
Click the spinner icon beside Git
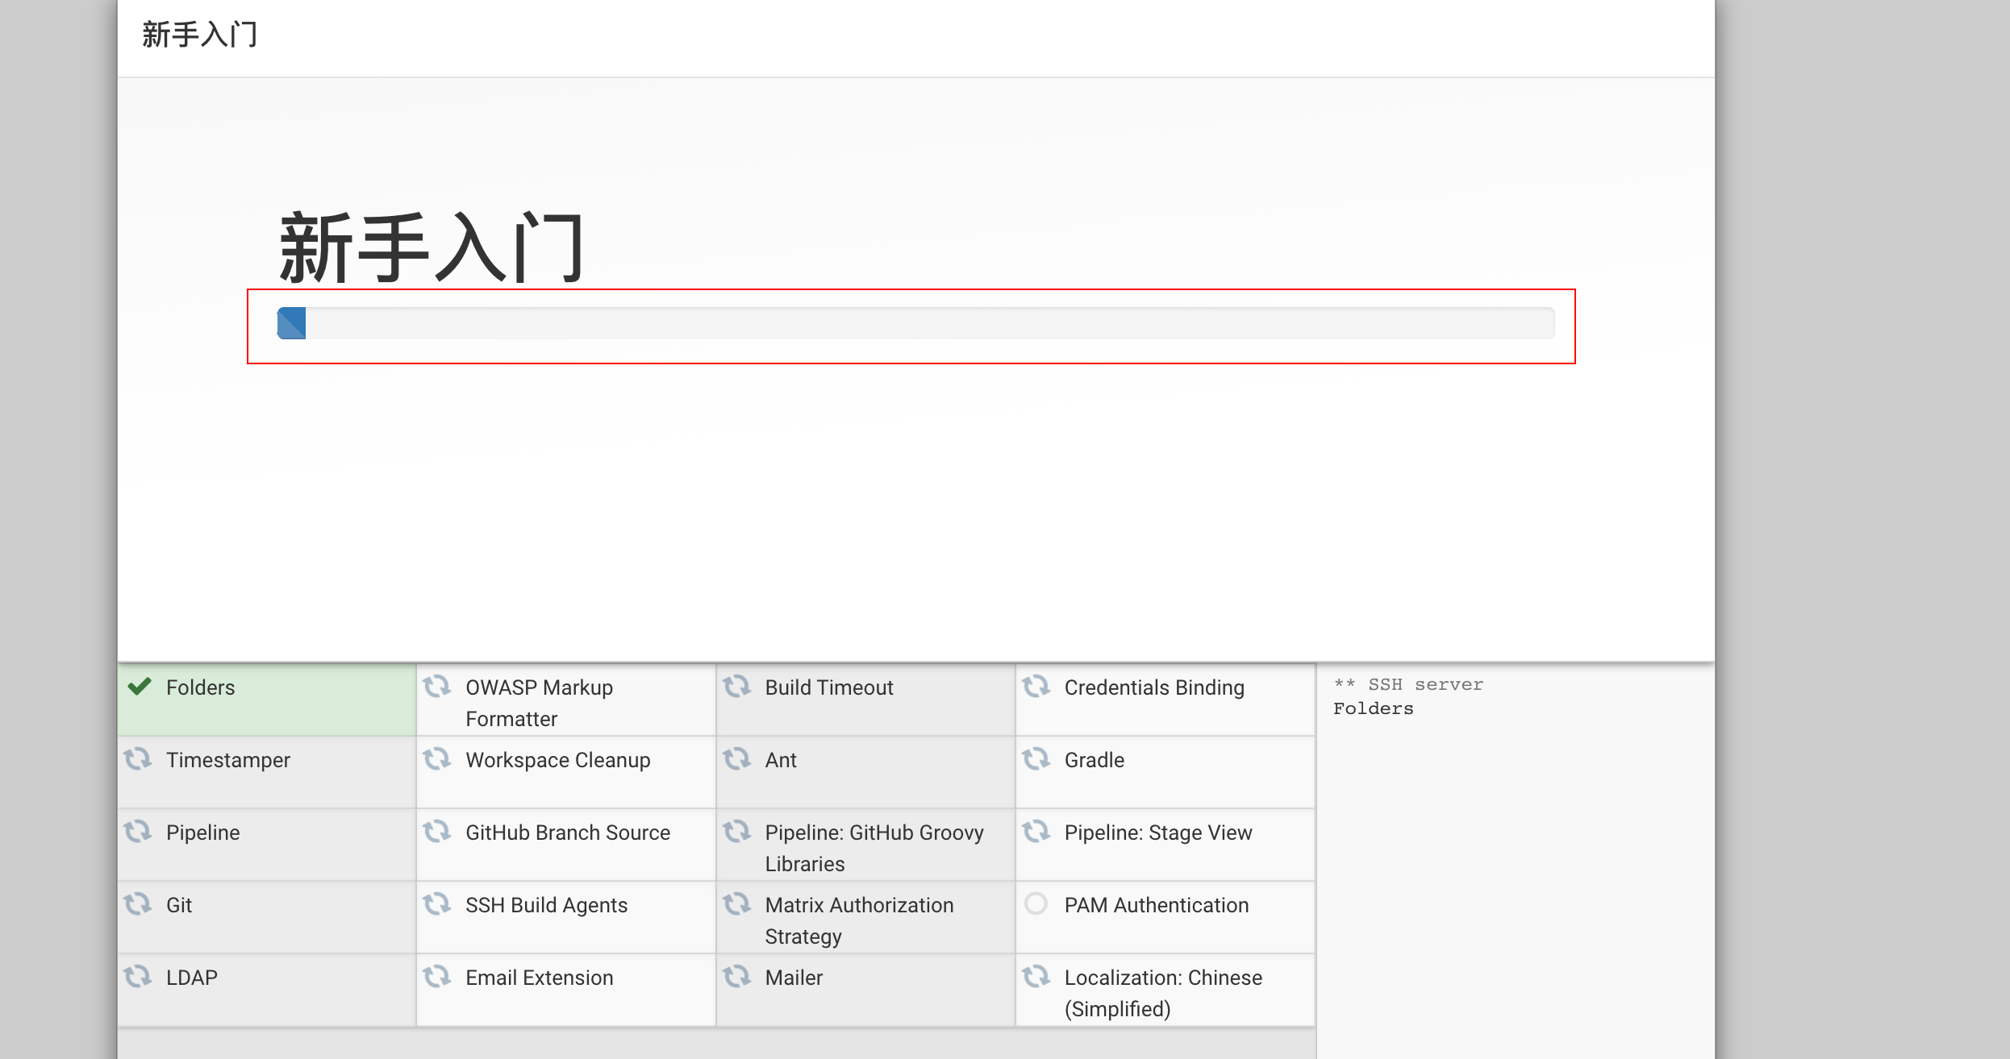click(140, 904)
